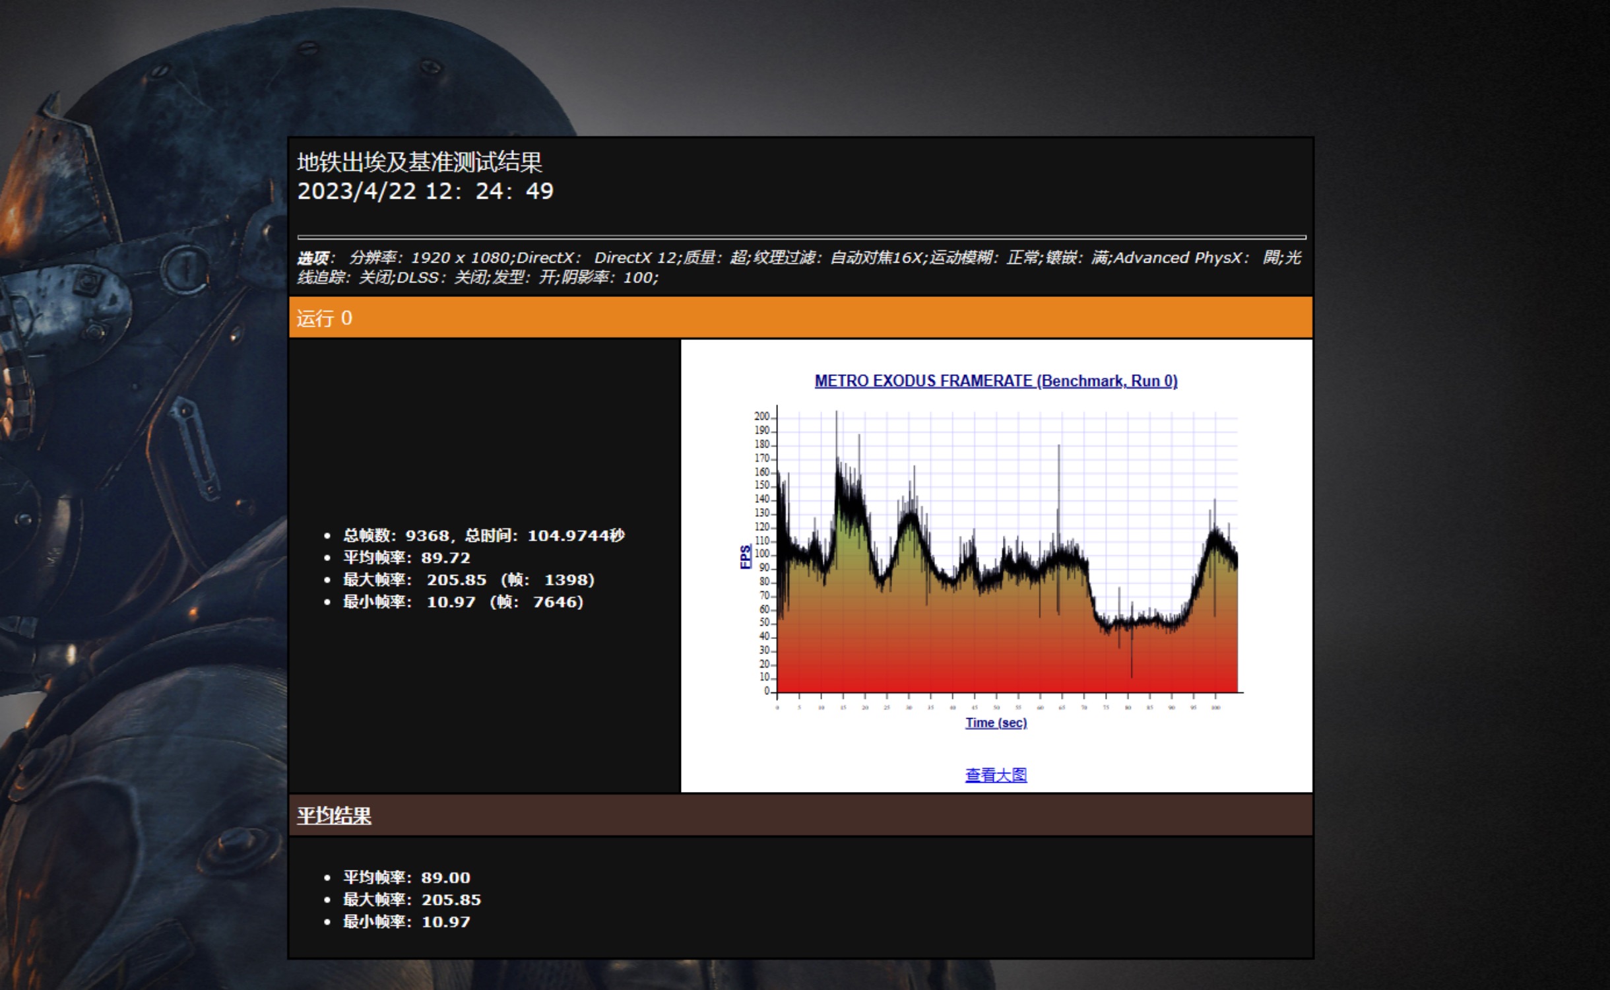1610x990 pixels.
Task: Click the averaged 最大帧率 205.85 result
Action: (412, 900)
